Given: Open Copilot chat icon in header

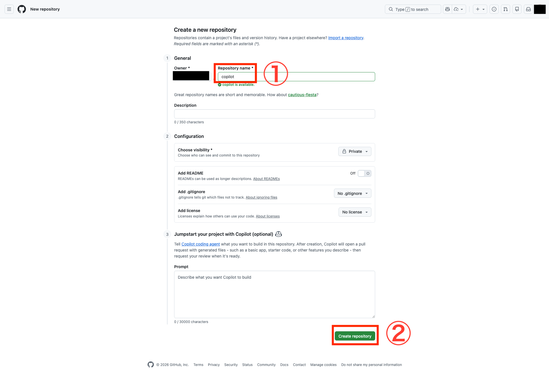Looking at the screenshot, I should [x=447, y=9].
